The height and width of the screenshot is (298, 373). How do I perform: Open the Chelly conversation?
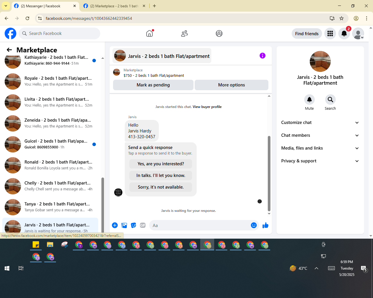pos(50,186)
